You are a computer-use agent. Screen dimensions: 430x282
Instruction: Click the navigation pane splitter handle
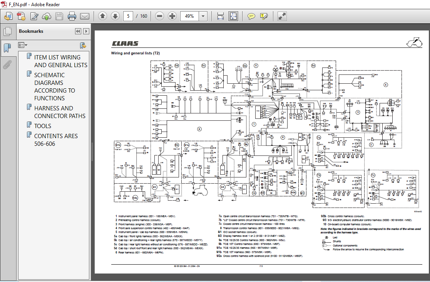click(x=92, y=152)
